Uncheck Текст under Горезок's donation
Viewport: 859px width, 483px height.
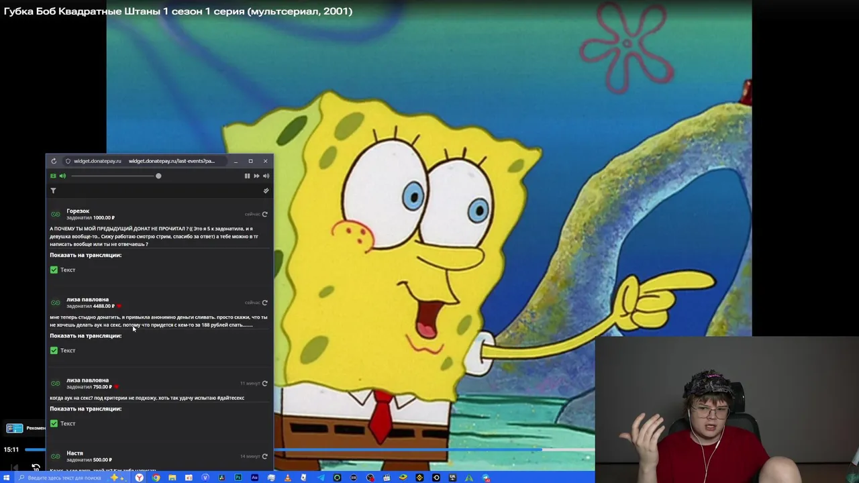pyautogui.click(x=54, y=270)
